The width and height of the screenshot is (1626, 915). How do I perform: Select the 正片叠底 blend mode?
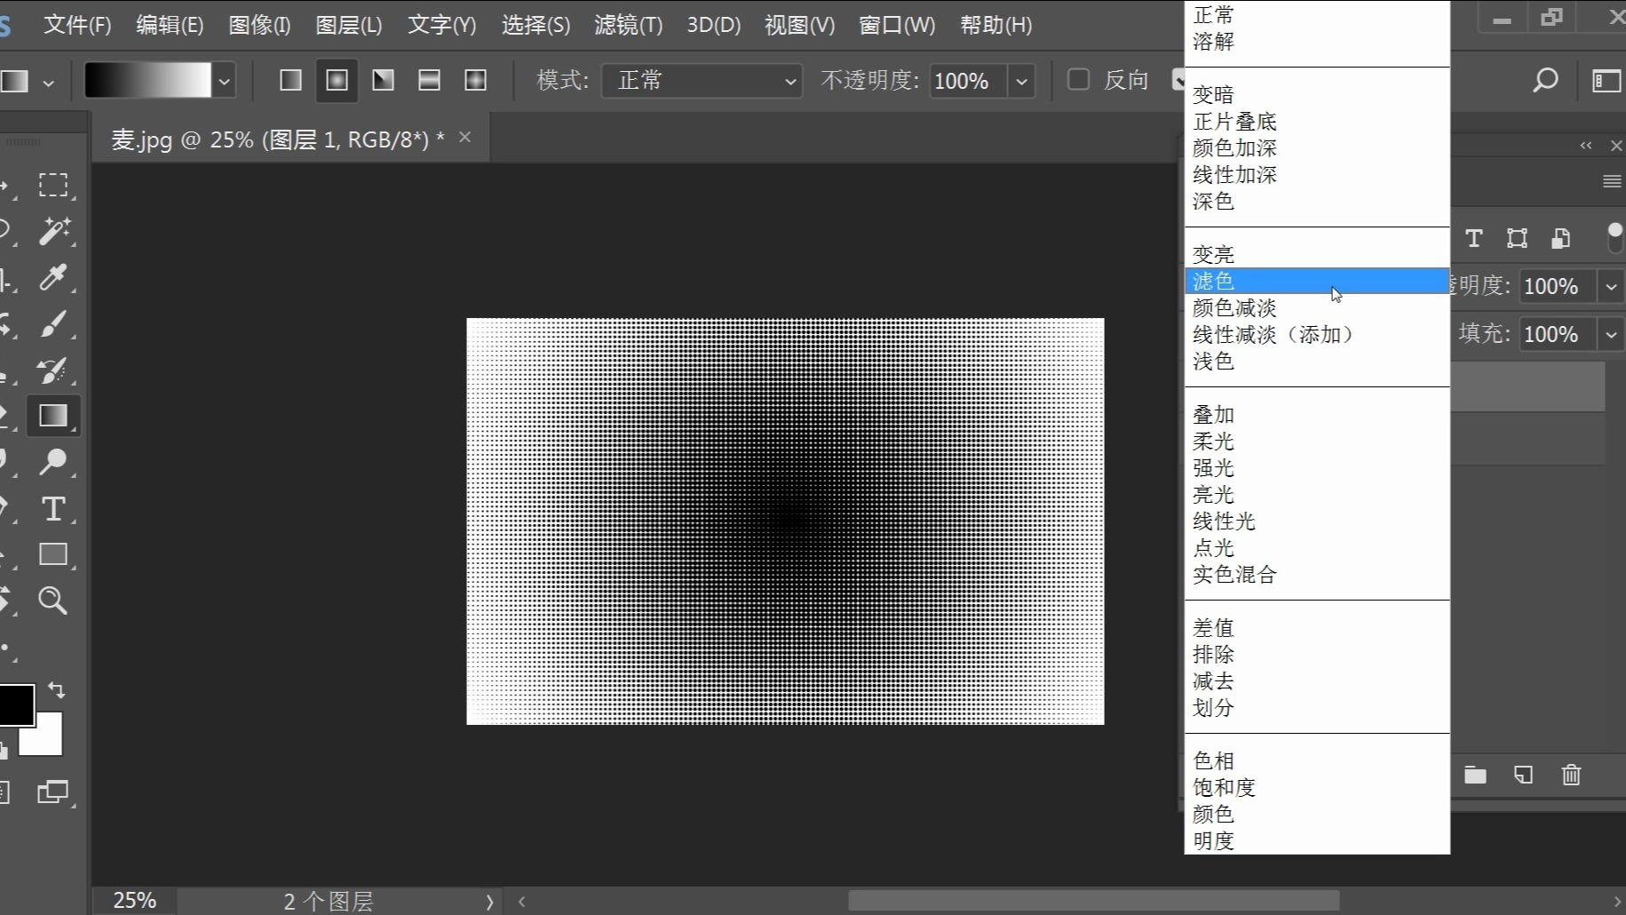[x=1317, y=122]
